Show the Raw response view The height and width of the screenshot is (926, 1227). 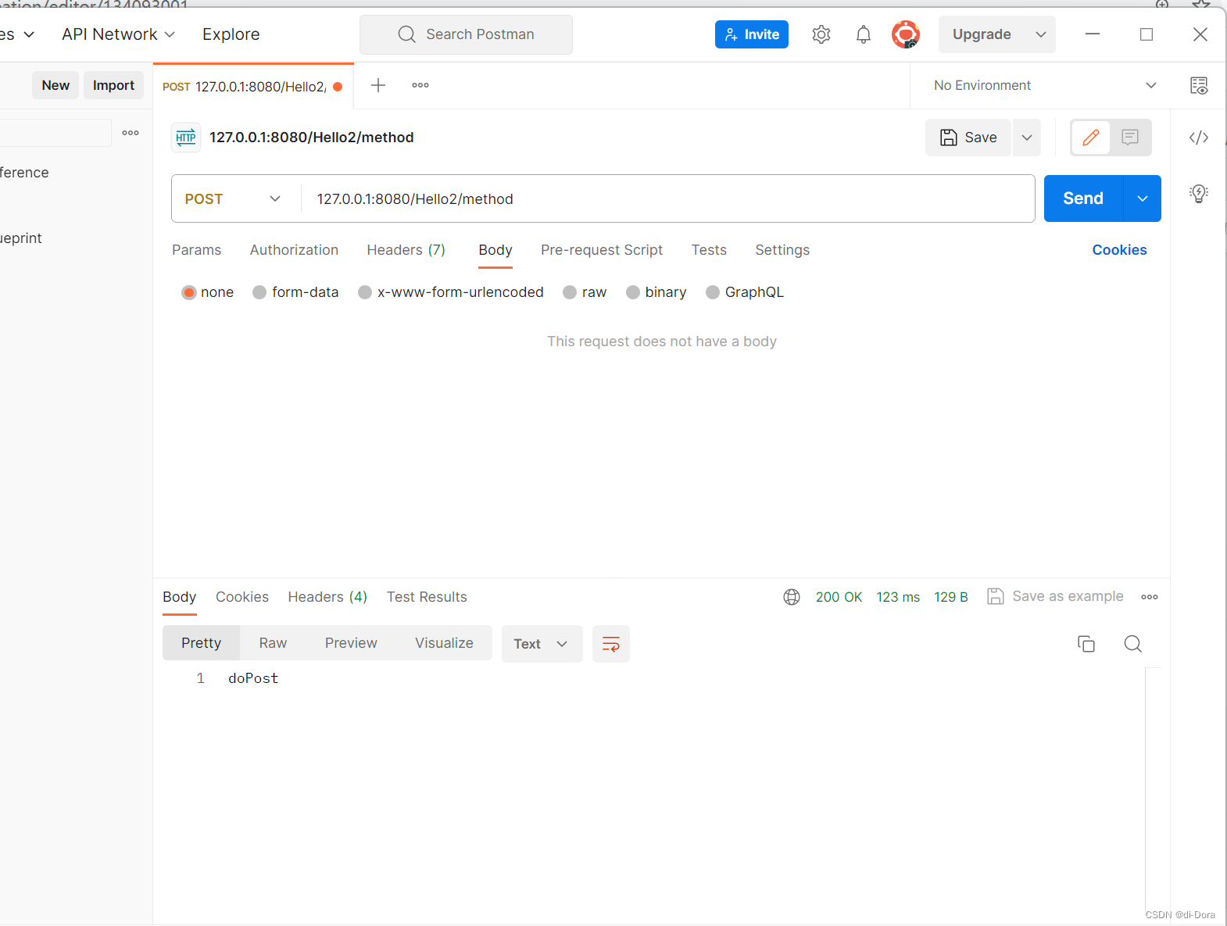[273, 643]
